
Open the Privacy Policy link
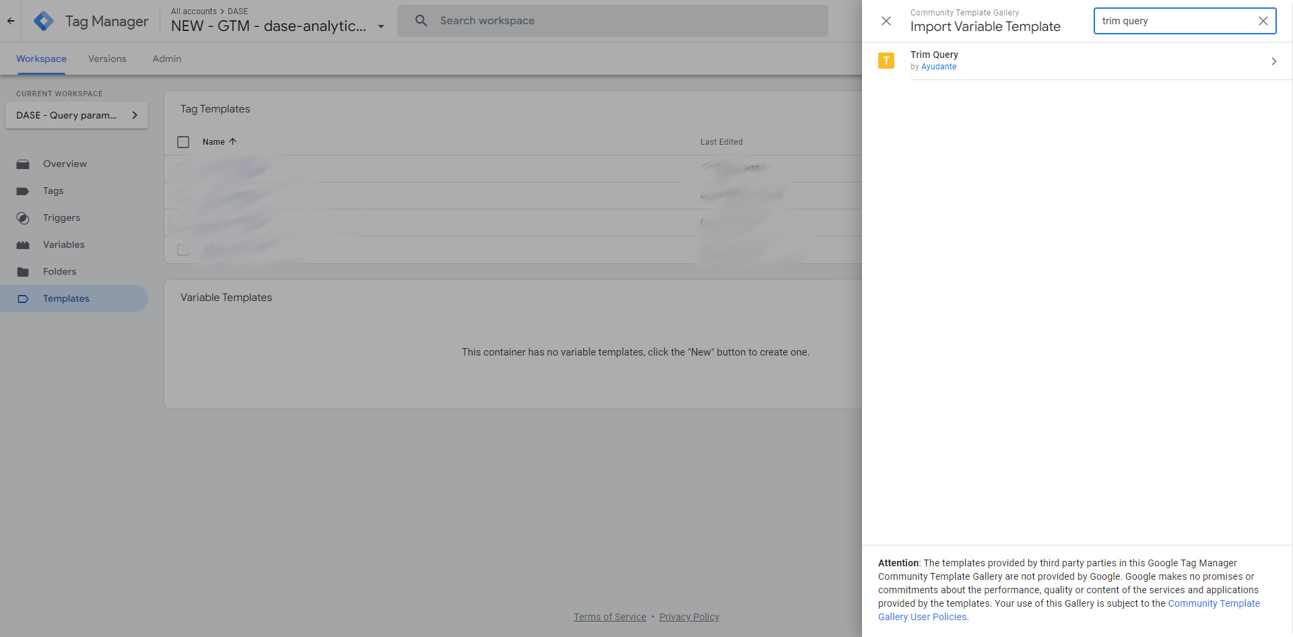click(689, 617)
